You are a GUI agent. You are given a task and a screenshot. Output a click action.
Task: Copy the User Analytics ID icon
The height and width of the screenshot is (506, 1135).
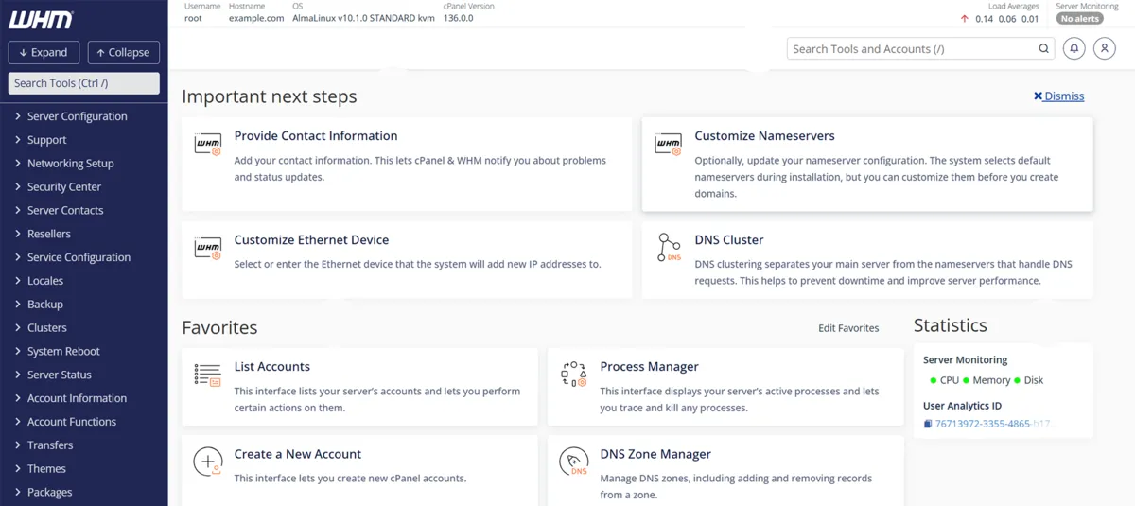point(928,424)
